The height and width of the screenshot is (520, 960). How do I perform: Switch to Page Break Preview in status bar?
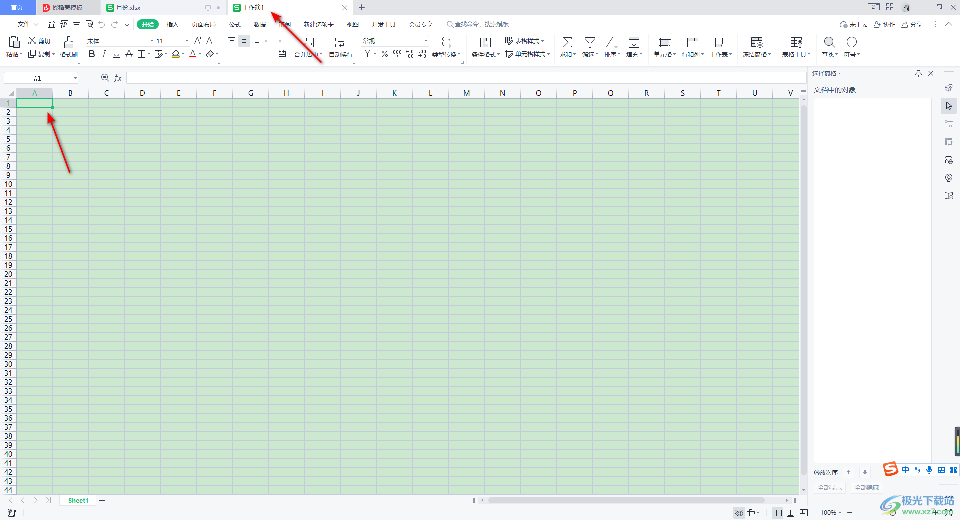click(803, 513)
